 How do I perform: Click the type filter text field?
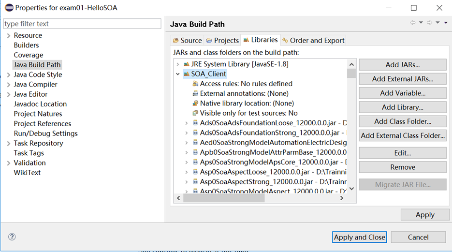click(82, 24)
